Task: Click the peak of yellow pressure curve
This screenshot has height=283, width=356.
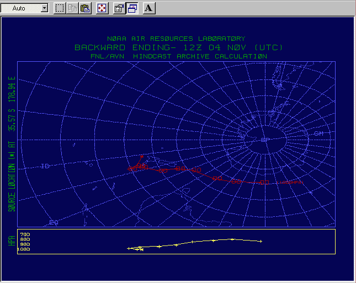Action: coord(232,239)
